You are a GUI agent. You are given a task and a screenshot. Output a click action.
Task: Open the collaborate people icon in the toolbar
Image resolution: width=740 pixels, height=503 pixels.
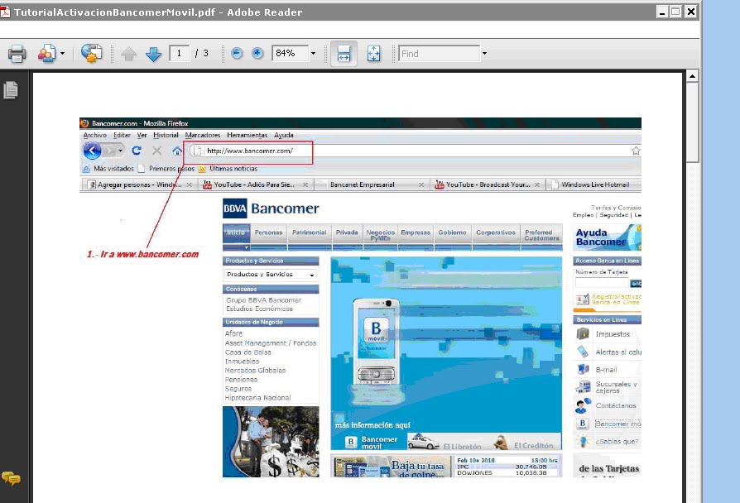tap(46, 54)
